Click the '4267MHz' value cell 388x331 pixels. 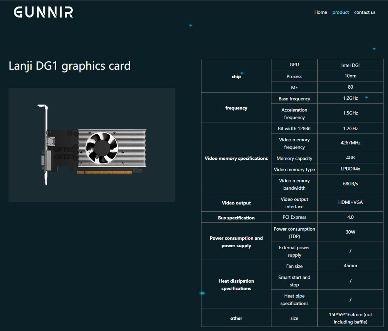(350, 143)
